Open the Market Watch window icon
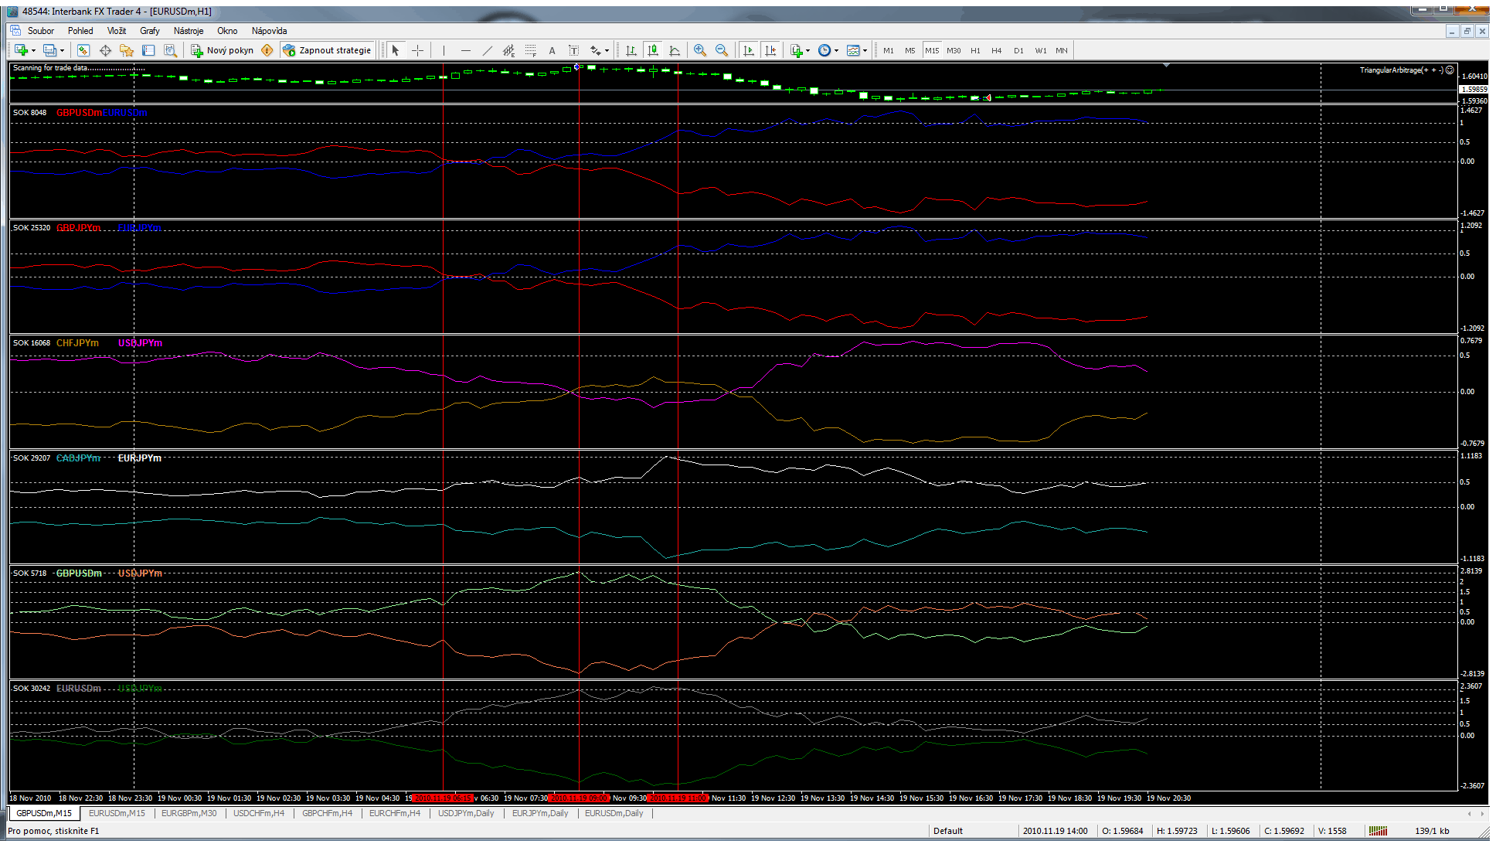This screenshot has width=1496, height=844. [x=83, y=50]
